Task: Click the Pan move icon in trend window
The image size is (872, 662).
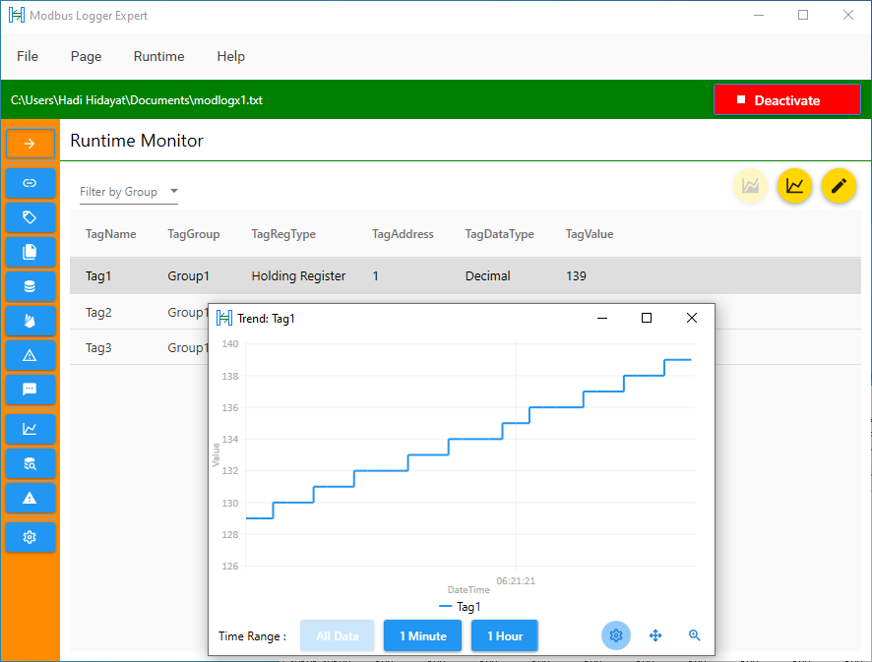Action: point(655,635)
